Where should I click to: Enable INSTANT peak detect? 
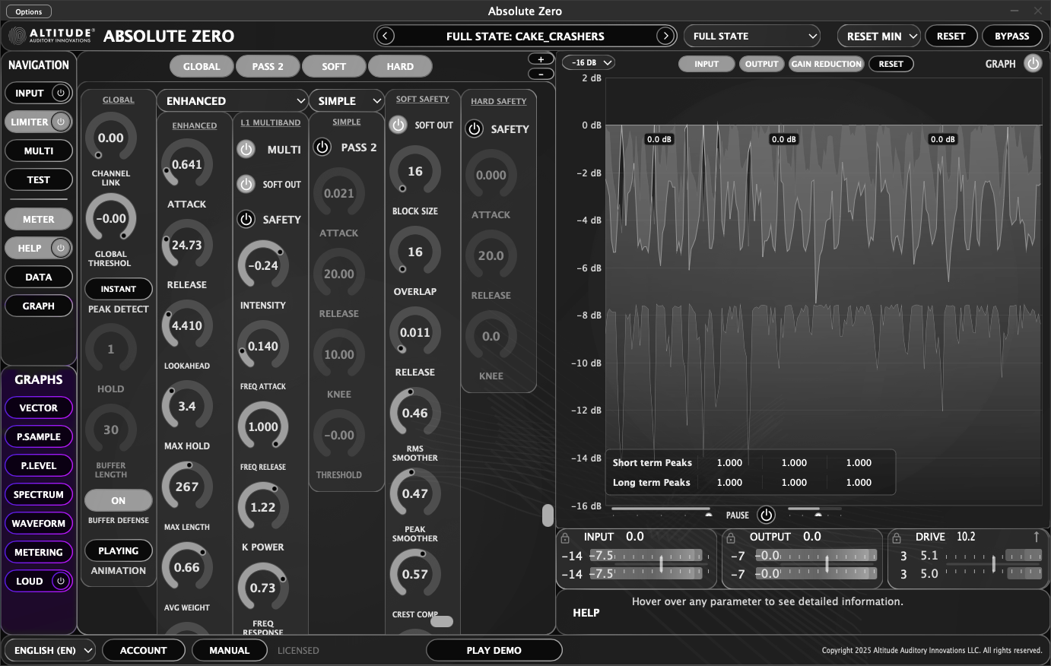click(x=118, y=289)
